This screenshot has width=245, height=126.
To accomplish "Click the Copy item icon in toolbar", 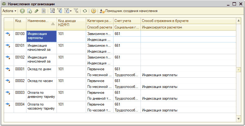I will 30,11.
